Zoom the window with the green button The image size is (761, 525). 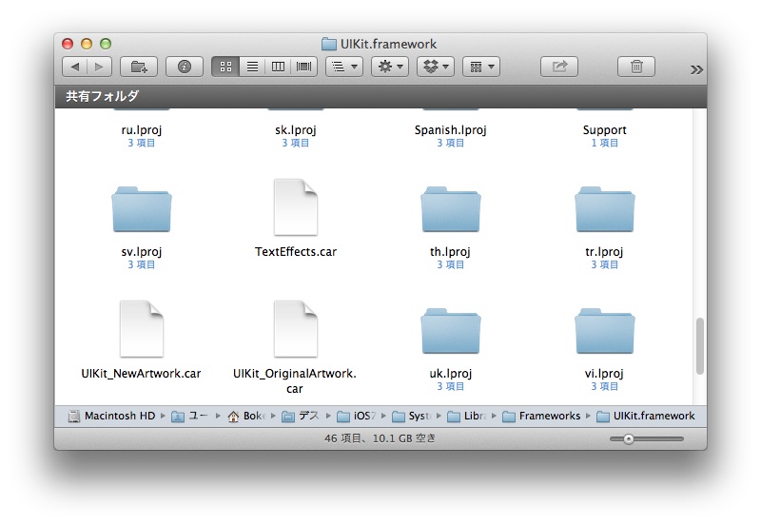point(106,44)
